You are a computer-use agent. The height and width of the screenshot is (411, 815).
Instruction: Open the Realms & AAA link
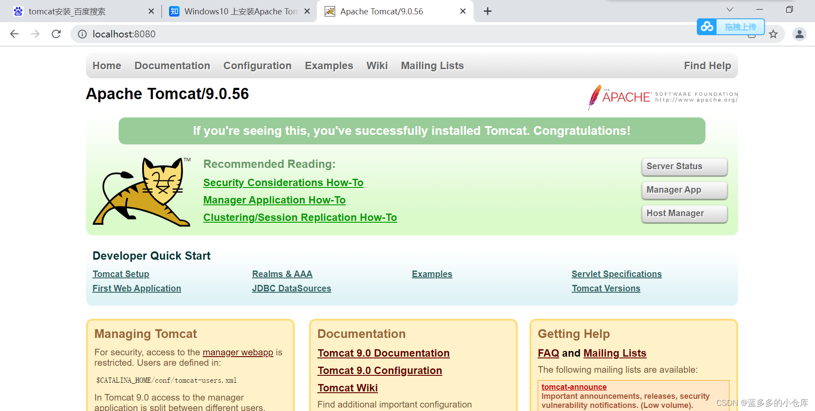coord(282,274)
